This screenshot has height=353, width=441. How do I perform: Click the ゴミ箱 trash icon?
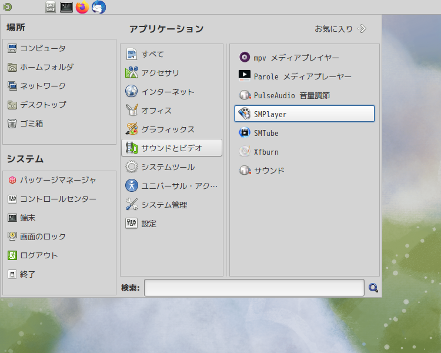12,124
